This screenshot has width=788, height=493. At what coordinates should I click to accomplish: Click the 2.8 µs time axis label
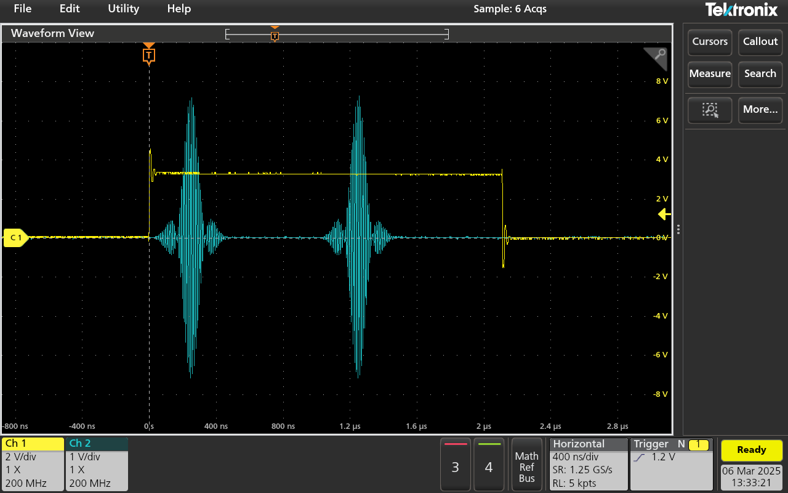(x=617, y=426)
